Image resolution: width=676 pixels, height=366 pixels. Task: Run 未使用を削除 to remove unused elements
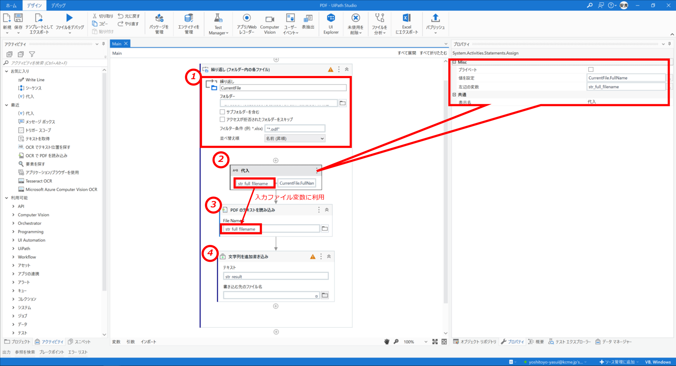click(x=355, y=23)
